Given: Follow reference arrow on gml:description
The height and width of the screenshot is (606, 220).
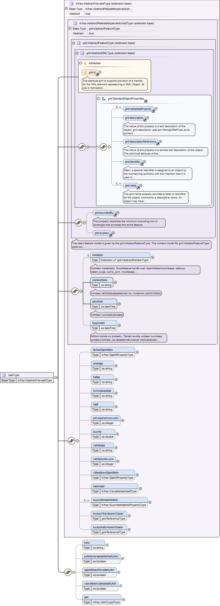Looking at the screenshot, I should (145, 120).
